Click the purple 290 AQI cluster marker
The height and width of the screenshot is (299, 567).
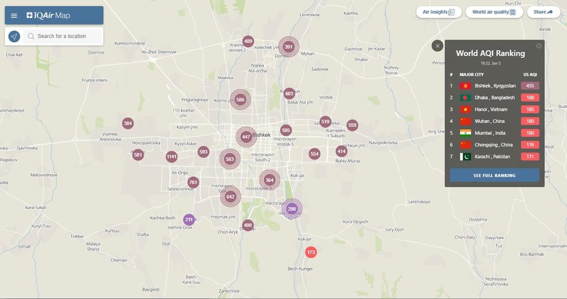(x=292, y=209)
